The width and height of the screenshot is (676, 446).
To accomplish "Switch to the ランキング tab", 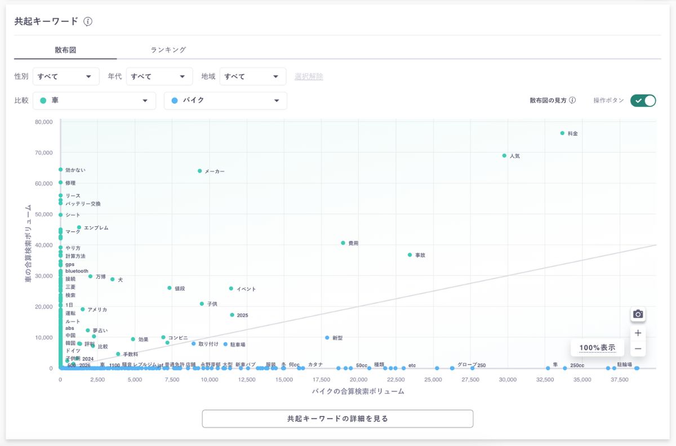I will [168, 50].
